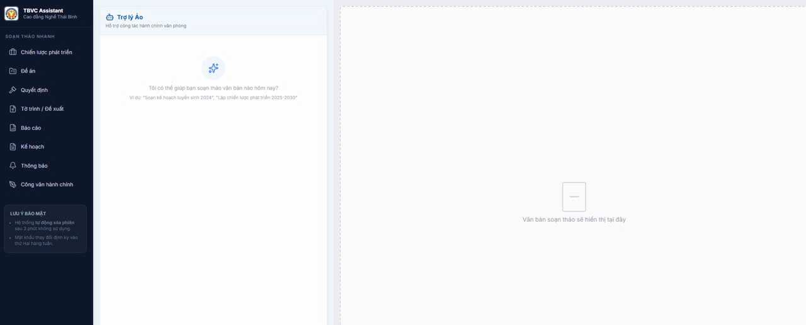Click the example prompt text starting with Ví dụ
The height and width of the screenshot is (325, 806).
213,98
